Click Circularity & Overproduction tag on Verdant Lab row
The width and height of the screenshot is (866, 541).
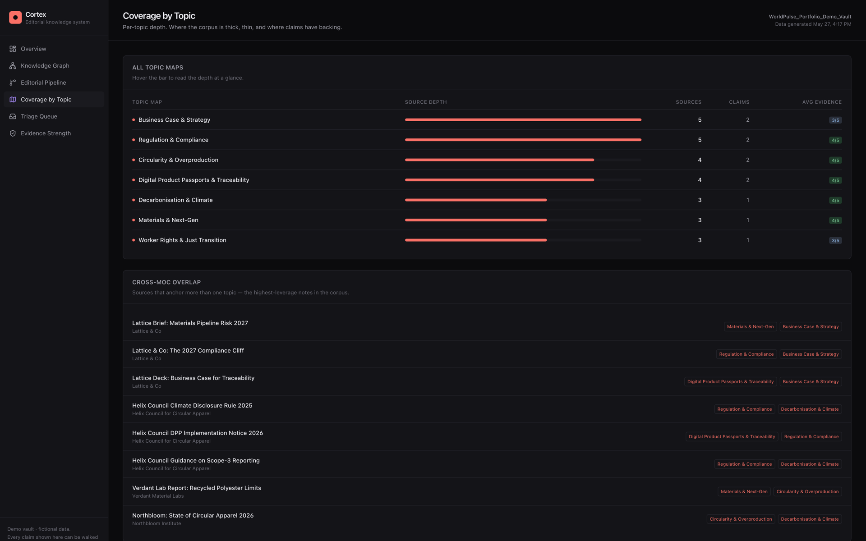point(807,492)
